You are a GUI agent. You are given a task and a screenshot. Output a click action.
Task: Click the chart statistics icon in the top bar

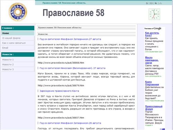(156, 3)
